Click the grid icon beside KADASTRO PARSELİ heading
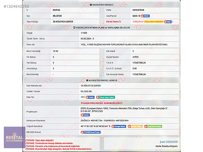The width and height of the screenshot is (203, 152). [x=91, y=5]
